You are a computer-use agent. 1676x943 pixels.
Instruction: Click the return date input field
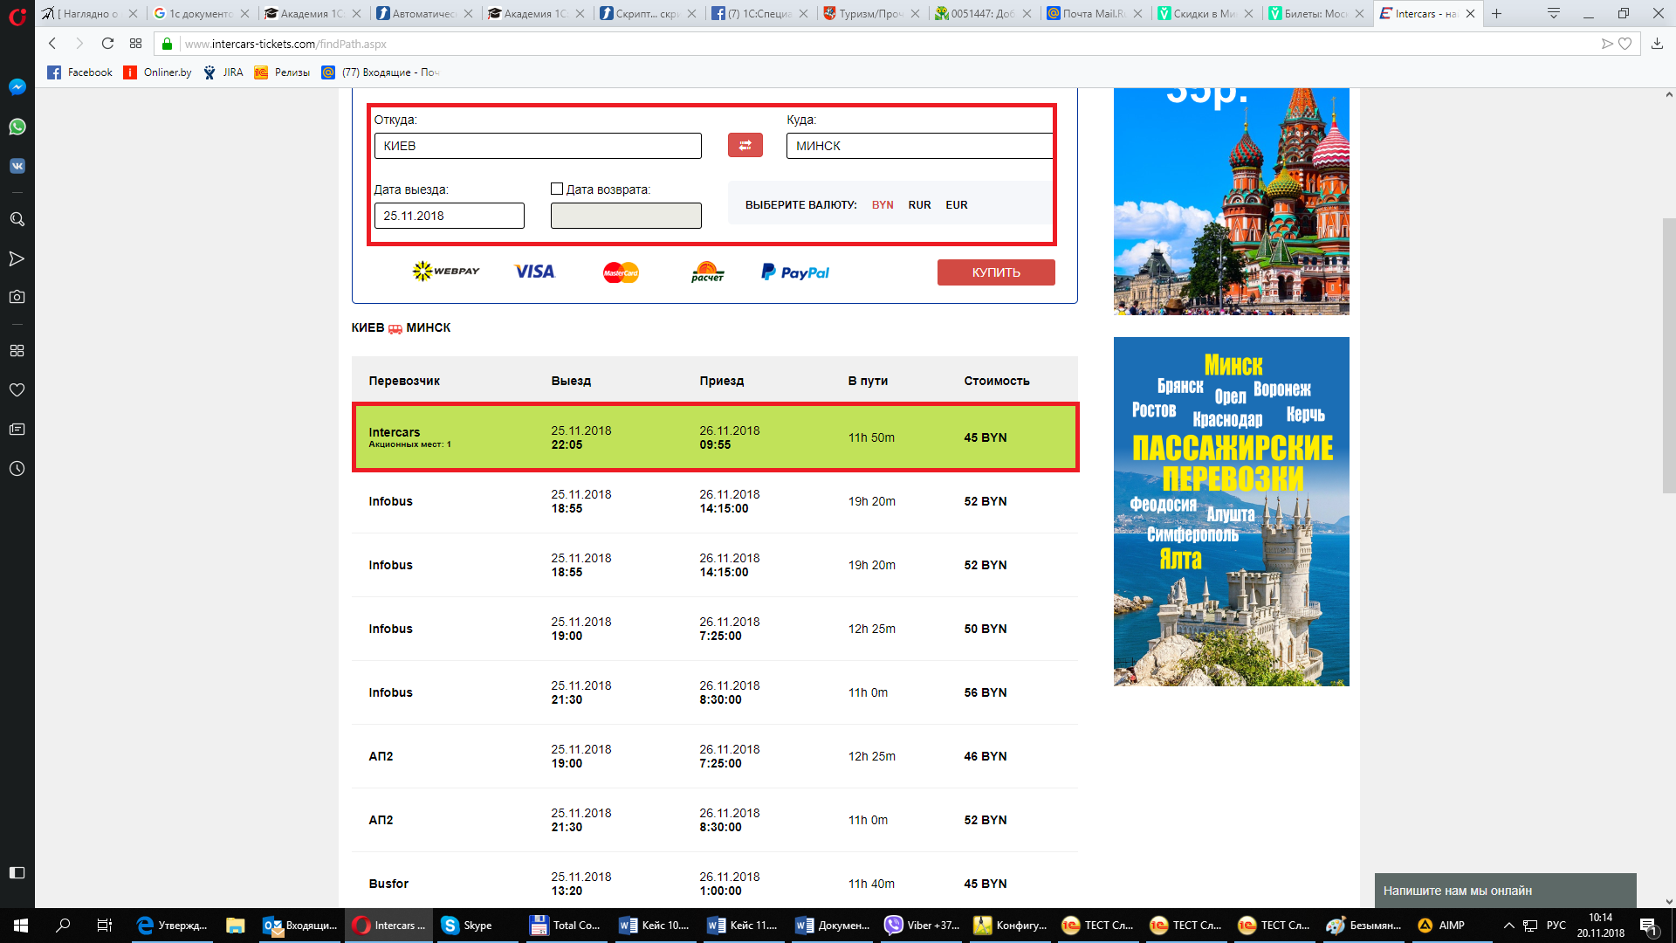click(626, 216)
